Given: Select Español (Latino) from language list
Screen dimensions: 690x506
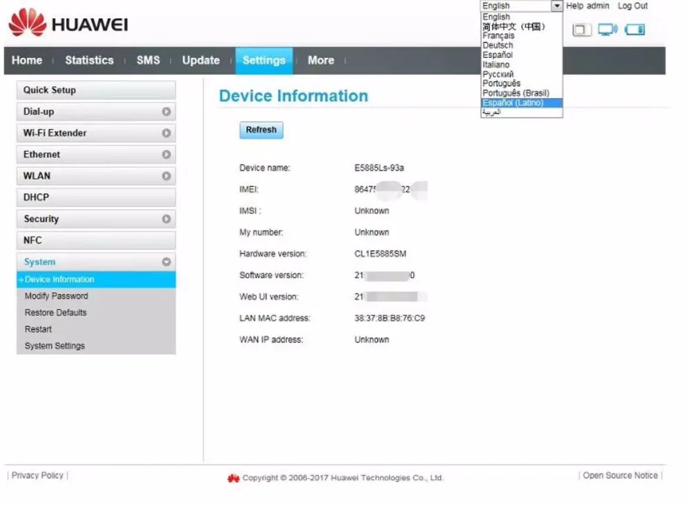Looking at the screenshot, I should 522,103.
